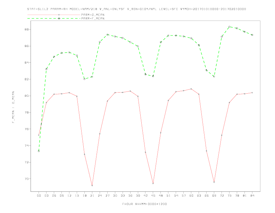
Task: Click x-axis tick label 42
Action: tap(145, 196)
